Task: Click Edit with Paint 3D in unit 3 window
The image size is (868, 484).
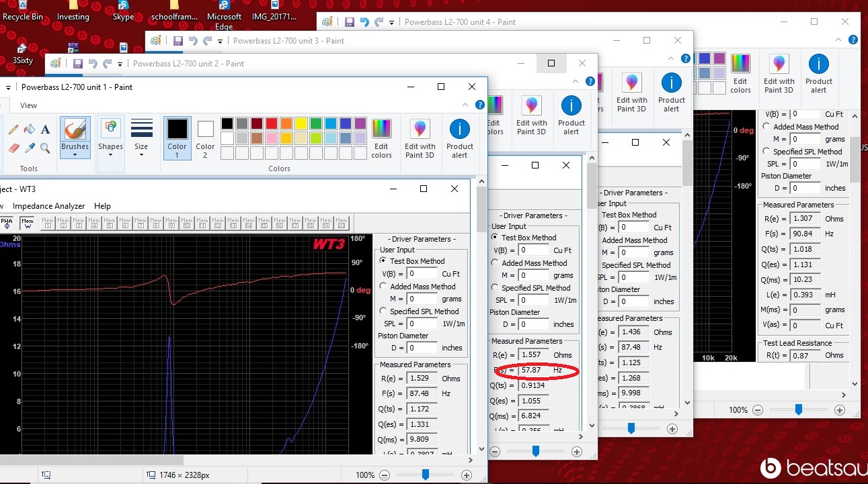Action: tap(632, 93)
